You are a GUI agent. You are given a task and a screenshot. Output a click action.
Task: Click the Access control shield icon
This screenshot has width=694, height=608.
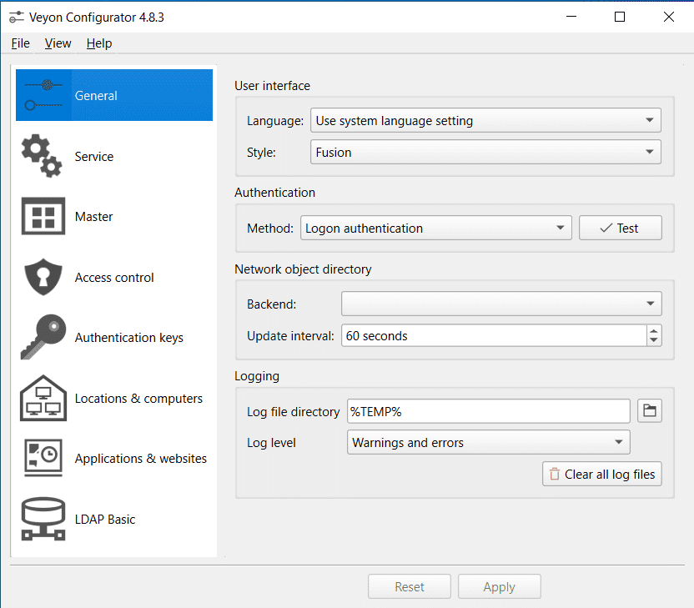coord(43,277)
